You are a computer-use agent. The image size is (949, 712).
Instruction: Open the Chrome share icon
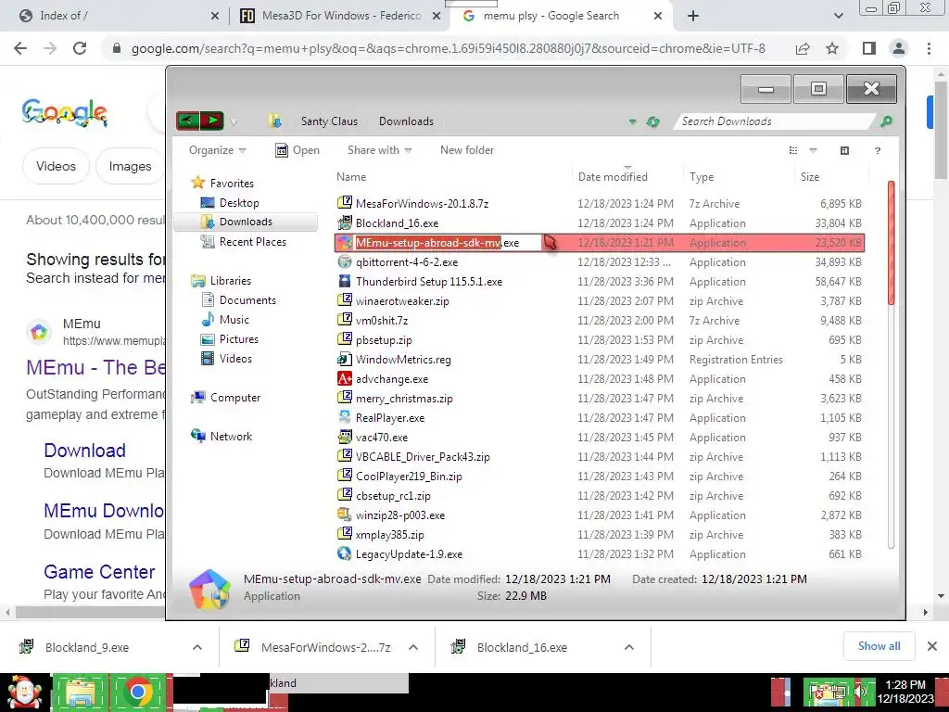coord(803,48)
